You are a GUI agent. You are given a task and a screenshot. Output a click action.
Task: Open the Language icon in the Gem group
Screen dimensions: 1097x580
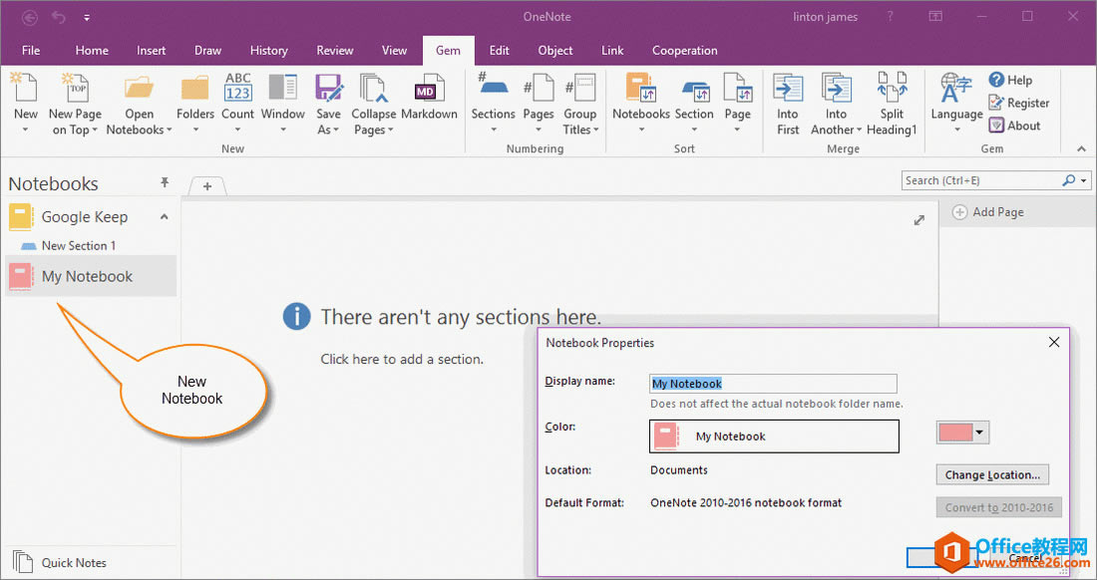(956, 88)
